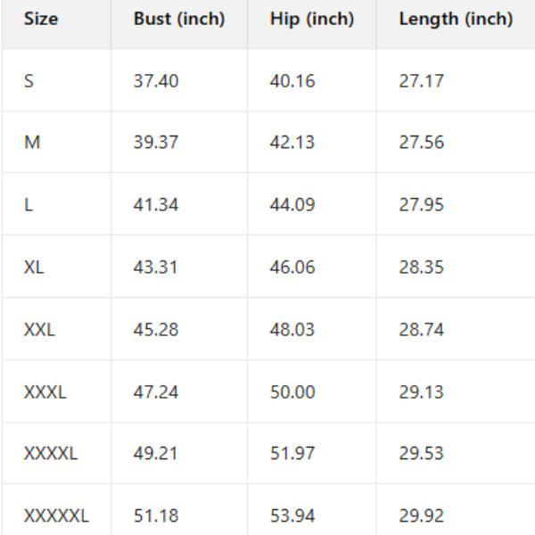Click the Length (inch) column header
This screenshot has width=535, height=535.
tap(456, 19)
